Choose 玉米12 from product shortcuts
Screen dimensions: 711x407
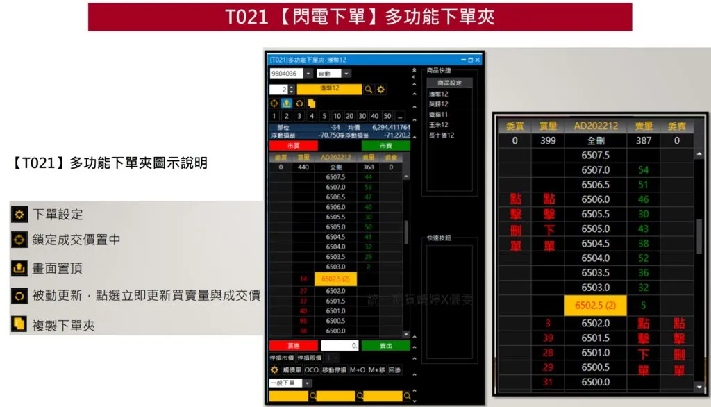(x=439, y=124)
